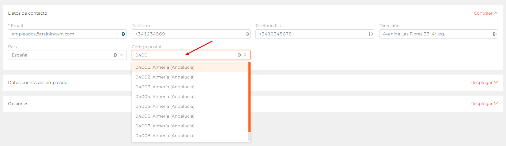
Task: Expand the Opciones section
Action: 484,104
